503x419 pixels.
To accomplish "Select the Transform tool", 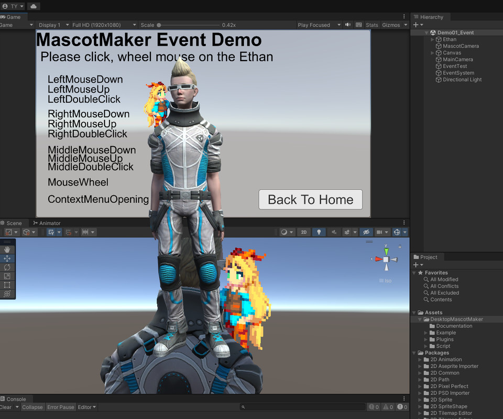I will pos(7,293).
